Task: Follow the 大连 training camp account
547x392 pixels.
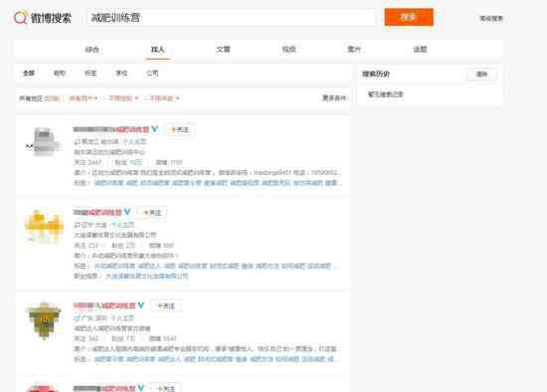Action: (152, 212)
